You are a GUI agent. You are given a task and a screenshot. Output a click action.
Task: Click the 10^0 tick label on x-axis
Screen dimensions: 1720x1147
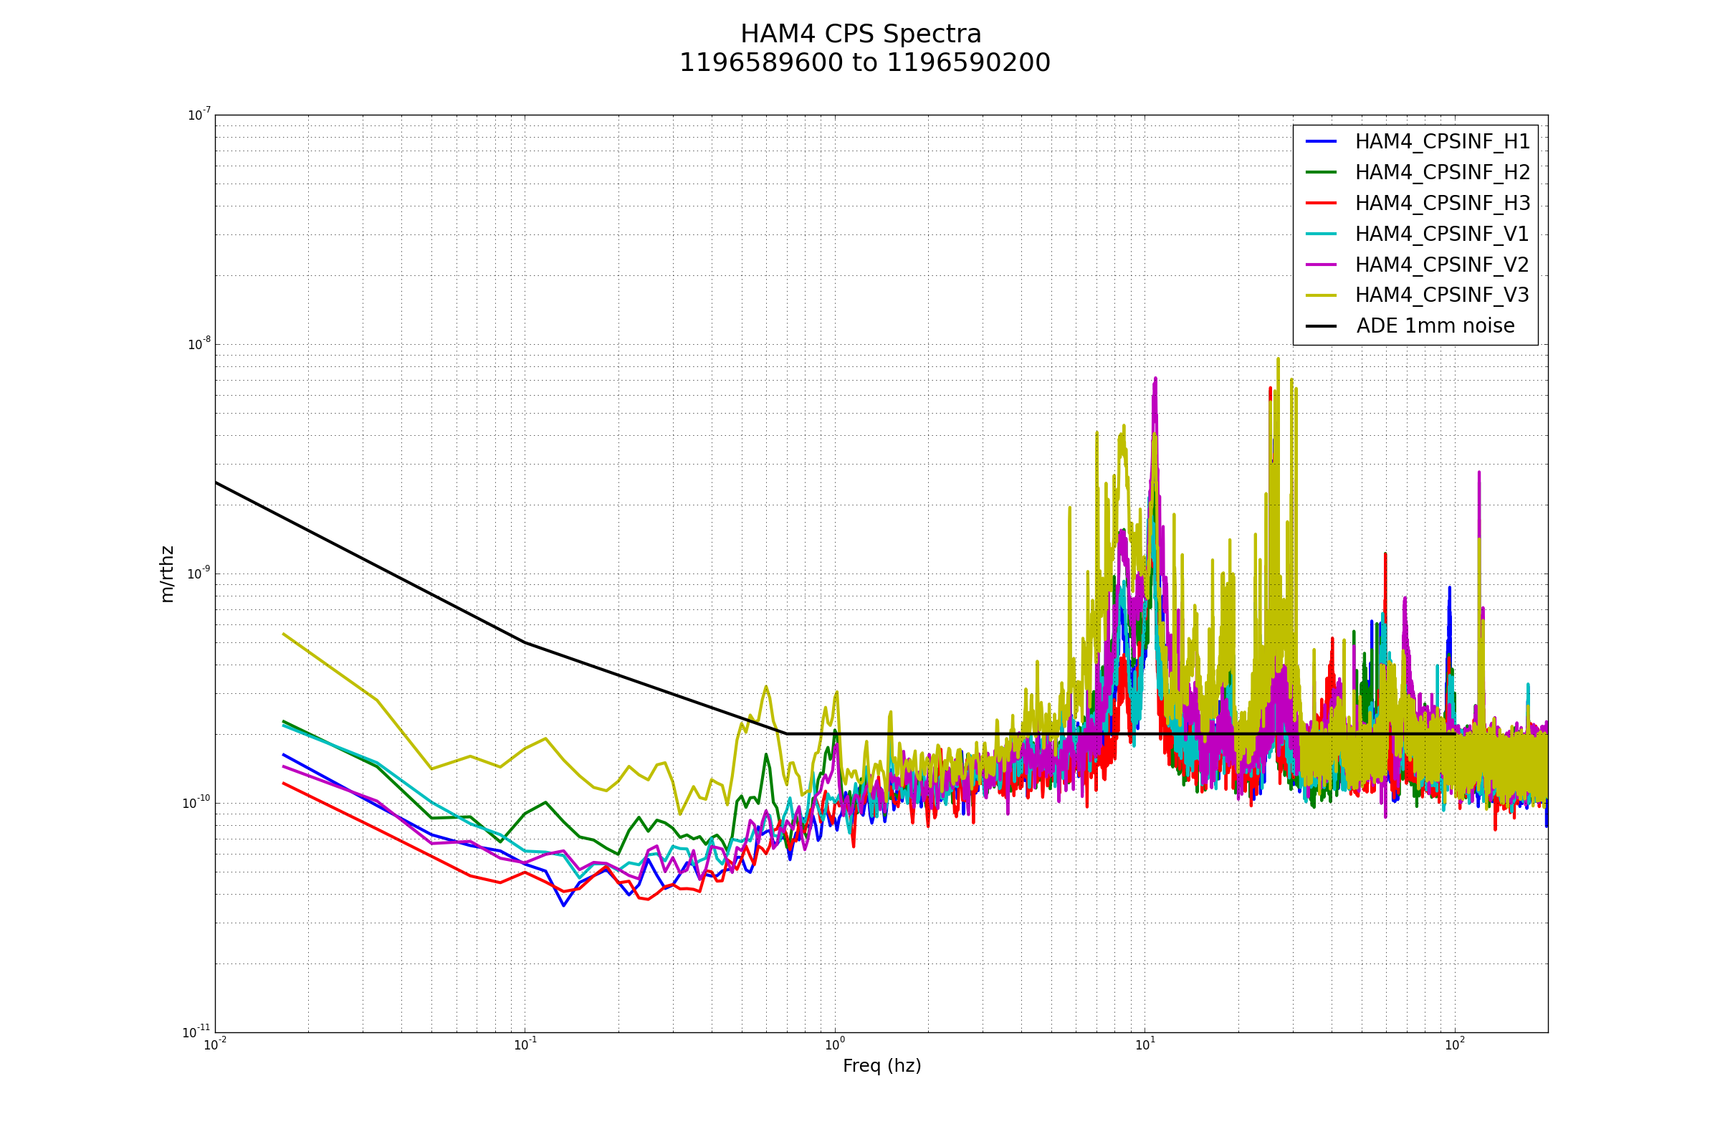[834, 1045]
